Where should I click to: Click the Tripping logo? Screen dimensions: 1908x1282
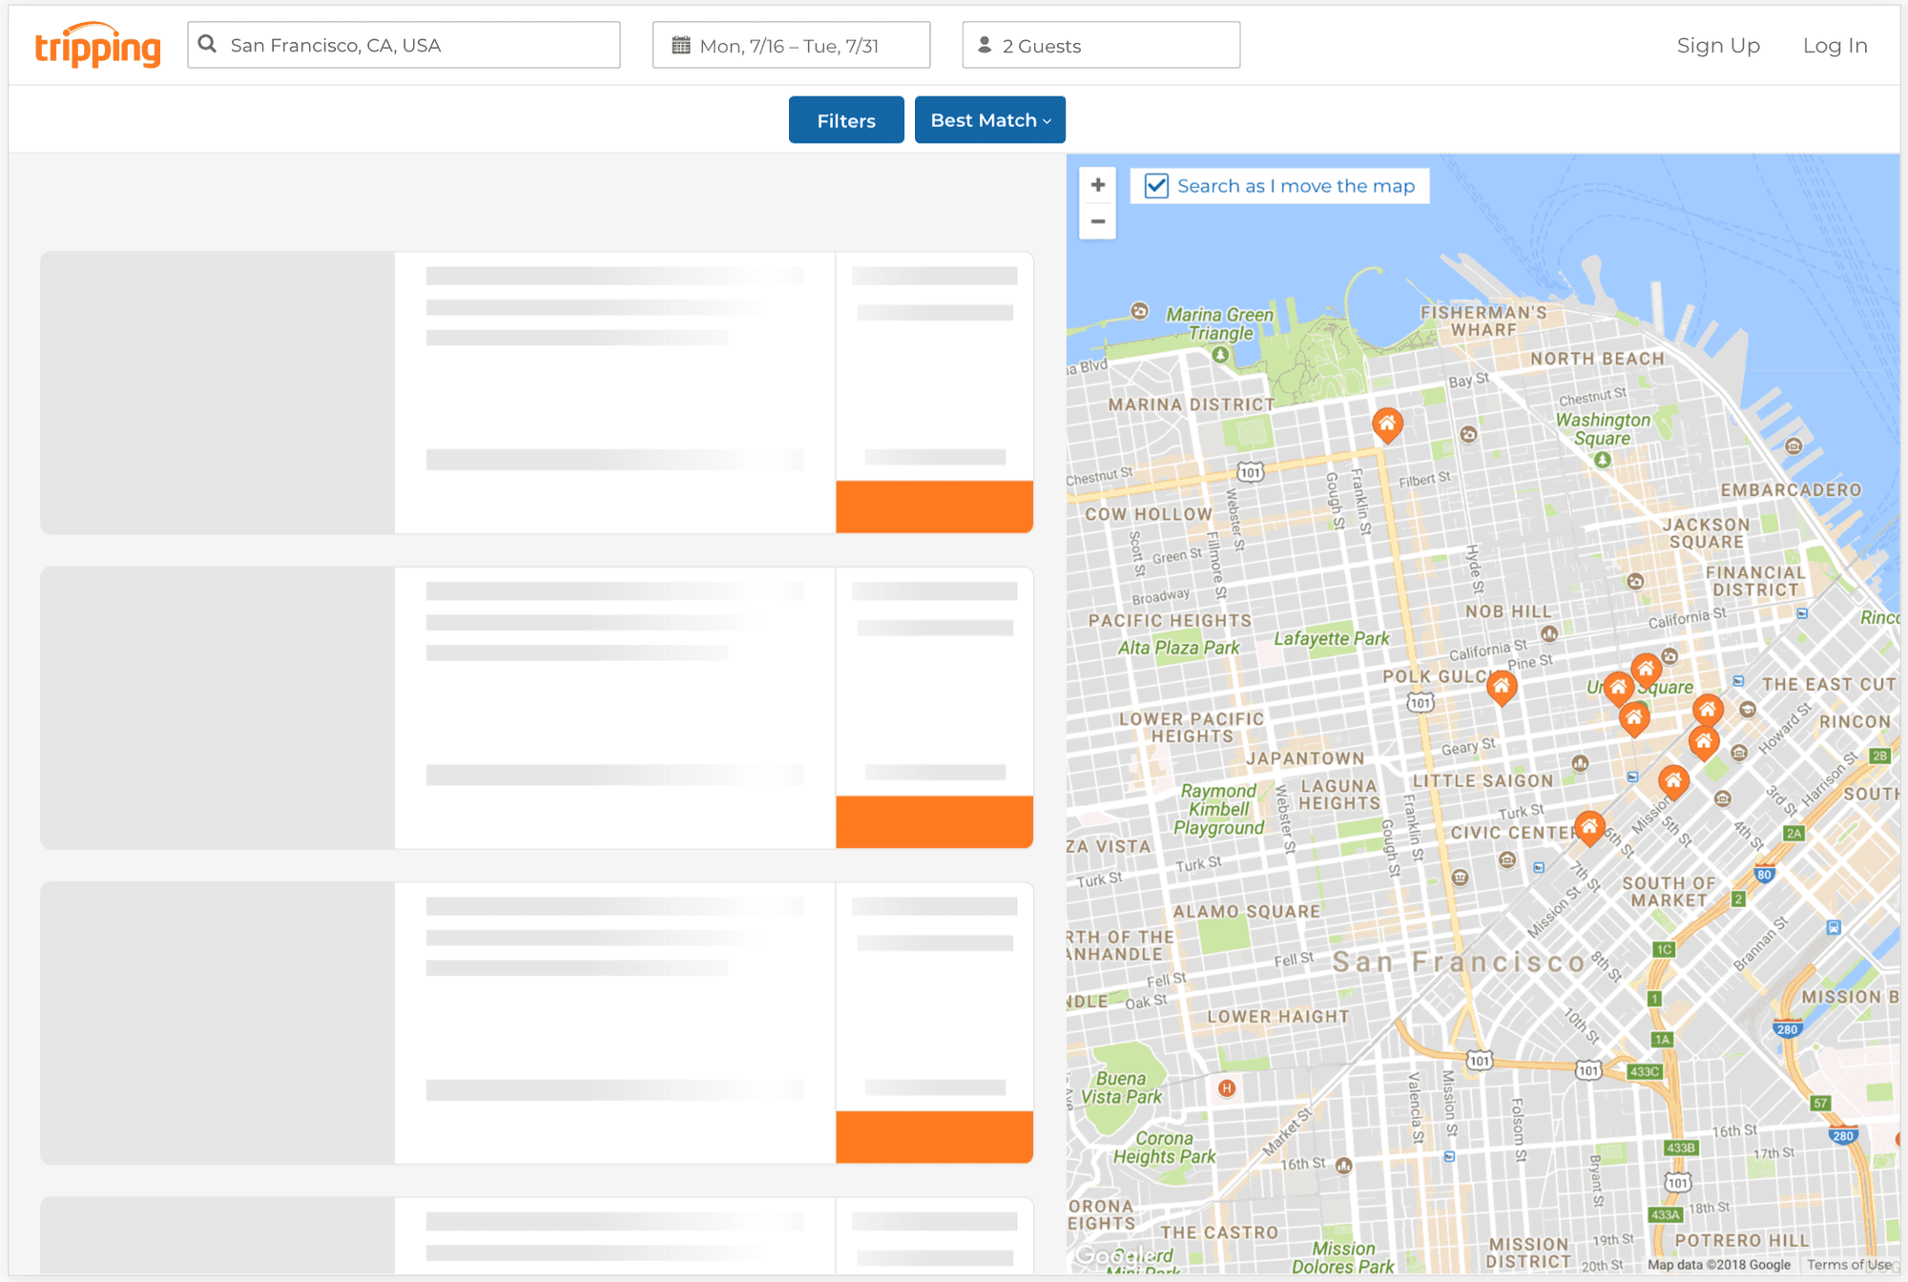point(97,46)
